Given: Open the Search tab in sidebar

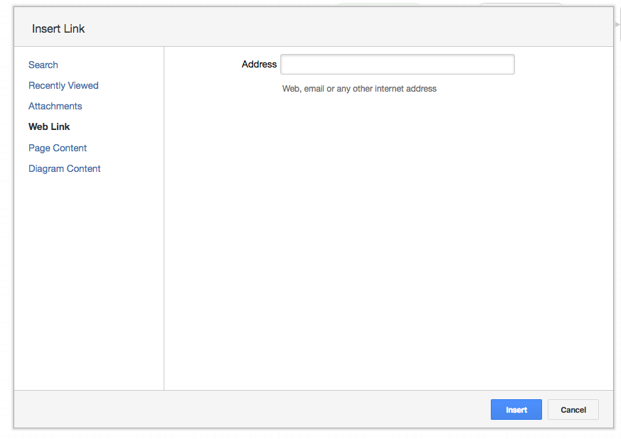Looking at the screenshot, I should (43, 65).
